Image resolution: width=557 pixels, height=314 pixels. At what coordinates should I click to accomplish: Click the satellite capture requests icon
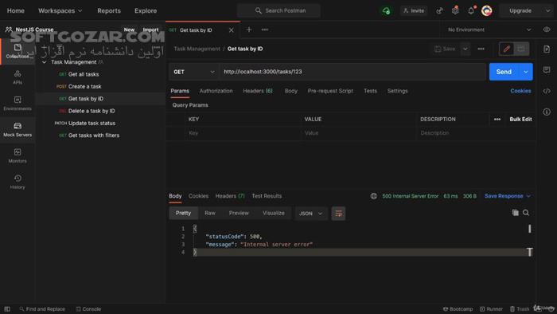click(x=439, y=10)
